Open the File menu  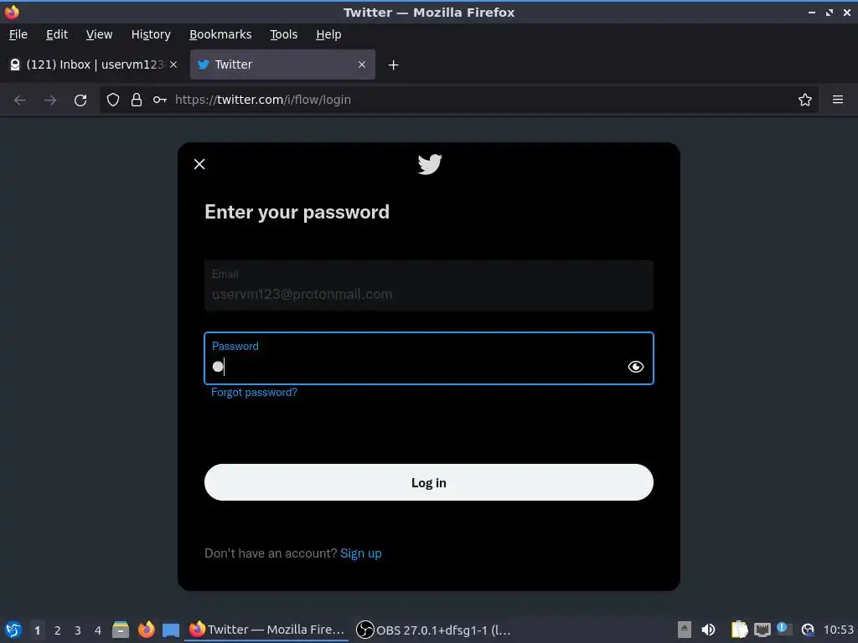18,34
